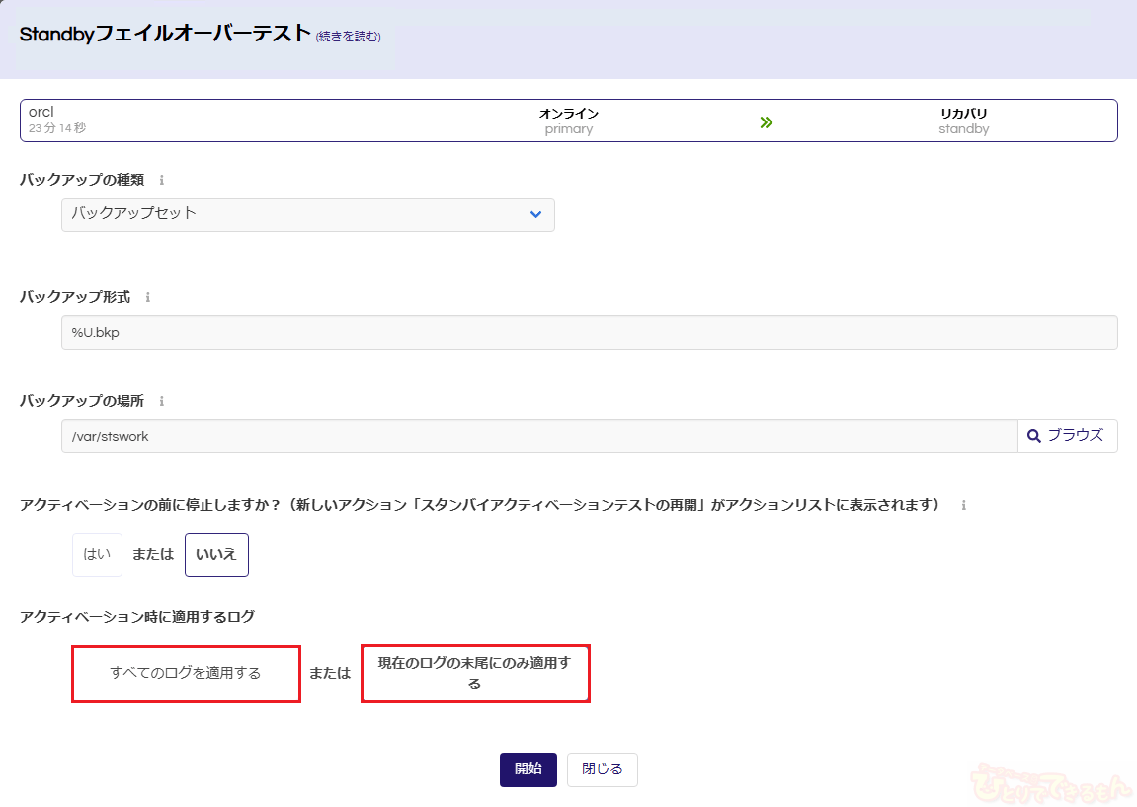Select the いいえ option
This screenshot has height=807, width=1137.
[216, 555]
